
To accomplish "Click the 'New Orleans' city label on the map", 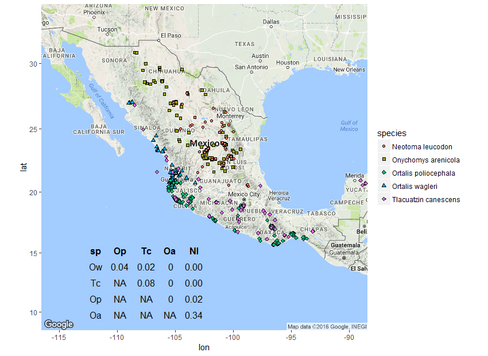I will (349, 69).
